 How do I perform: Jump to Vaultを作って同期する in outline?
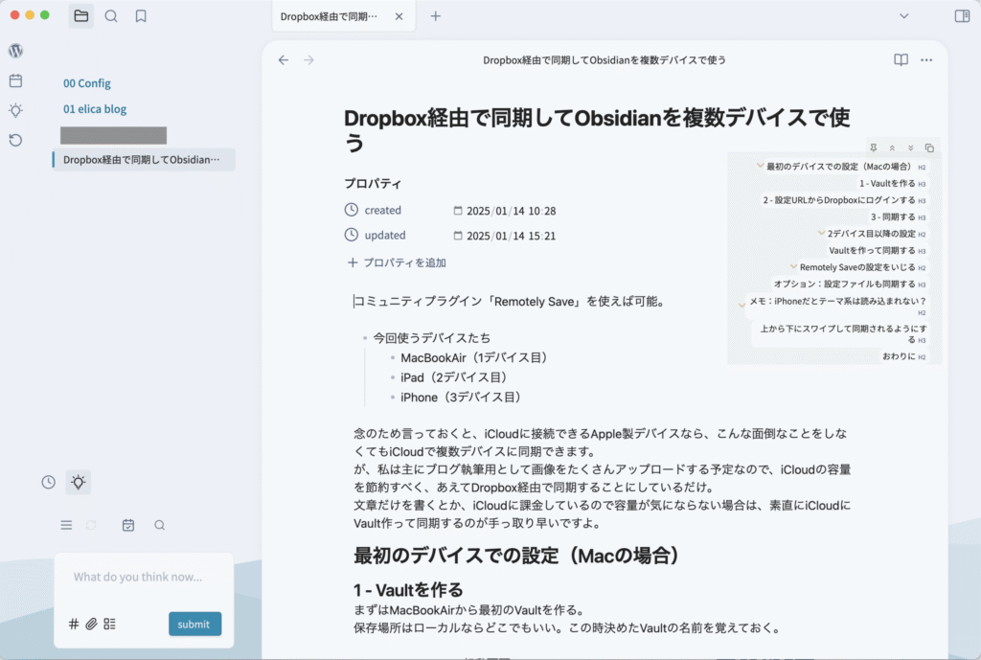[872, 250]
